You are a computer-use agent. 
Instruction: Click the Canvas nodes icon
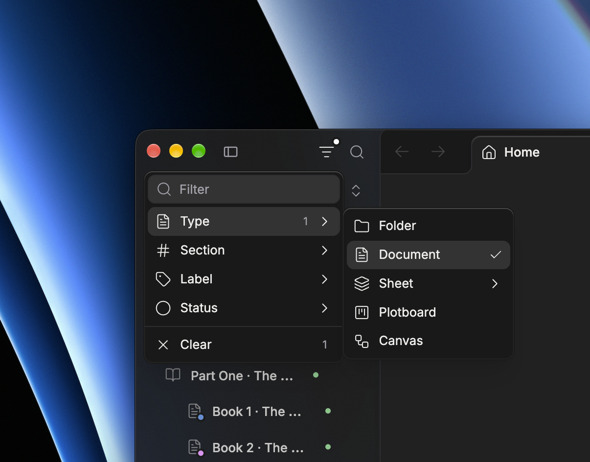coord(362,341)
